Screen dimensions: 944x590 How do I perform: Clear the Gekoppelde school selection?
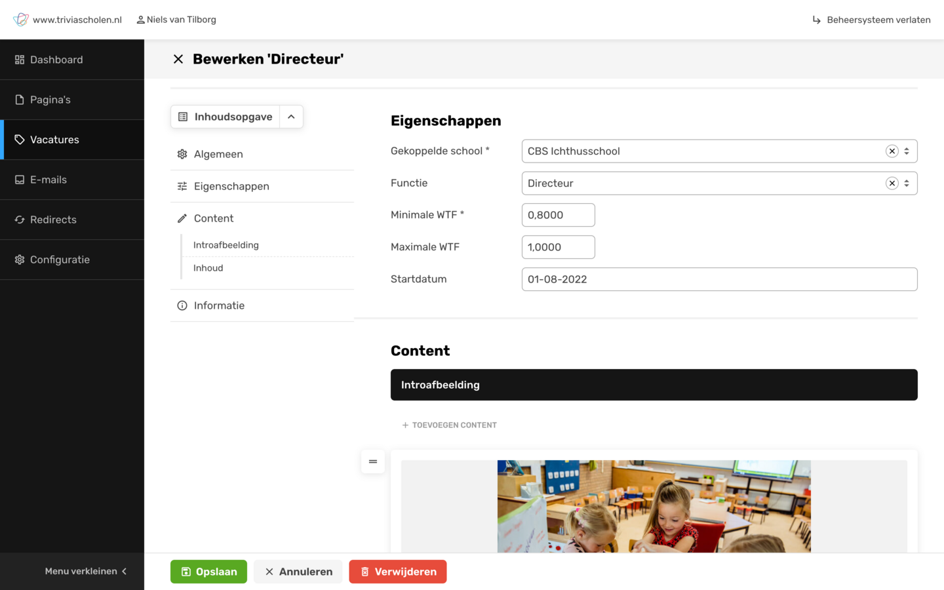click(892, 151)
